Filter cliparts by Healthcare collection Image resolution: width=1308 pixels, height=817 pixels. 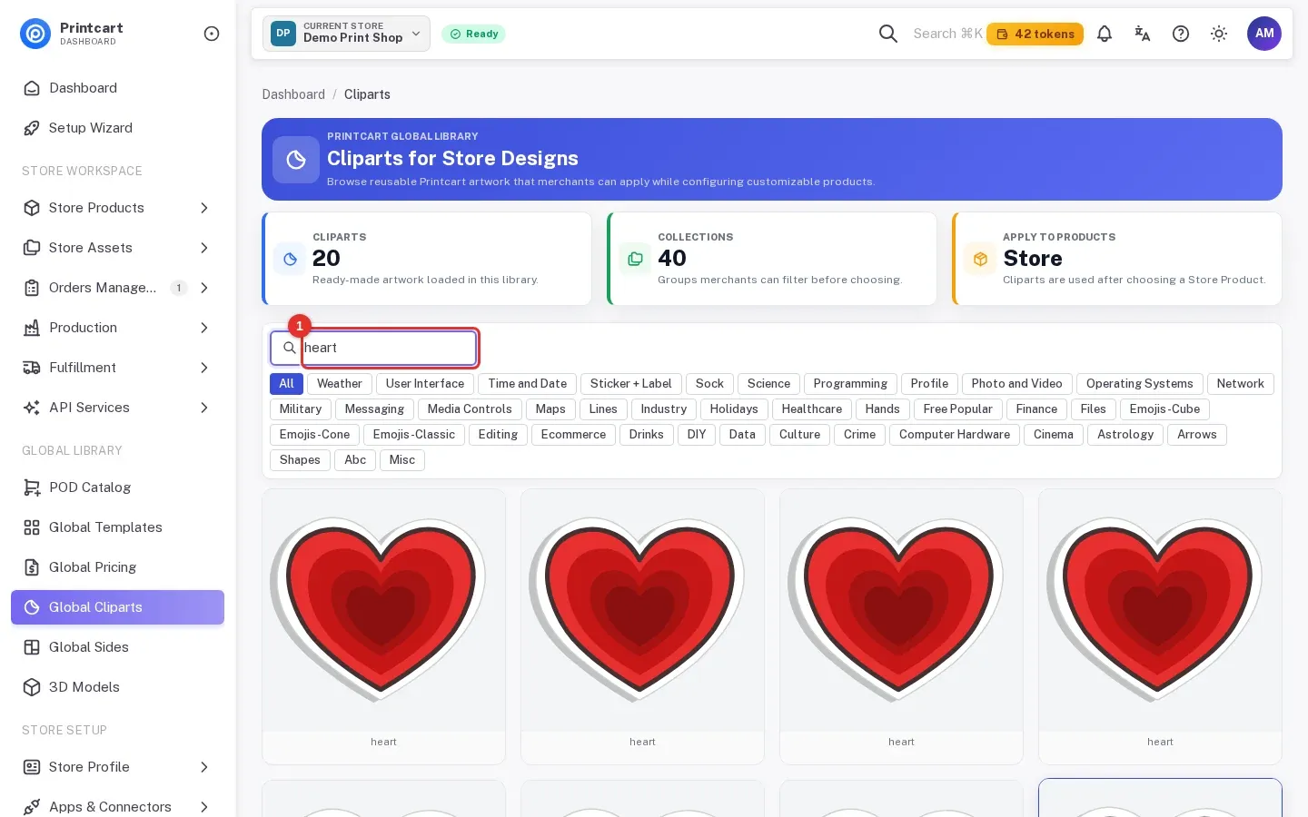812,409
